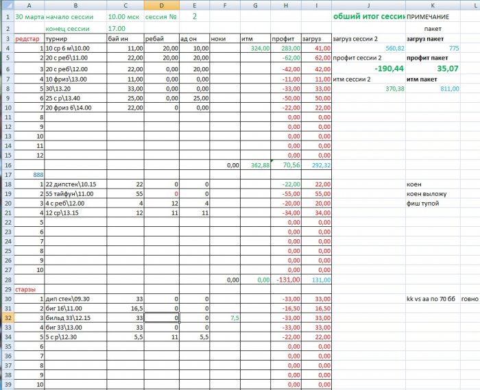Screen dimensions: 480x390
Task: Select column D header
Action: (x=162, y=5)
